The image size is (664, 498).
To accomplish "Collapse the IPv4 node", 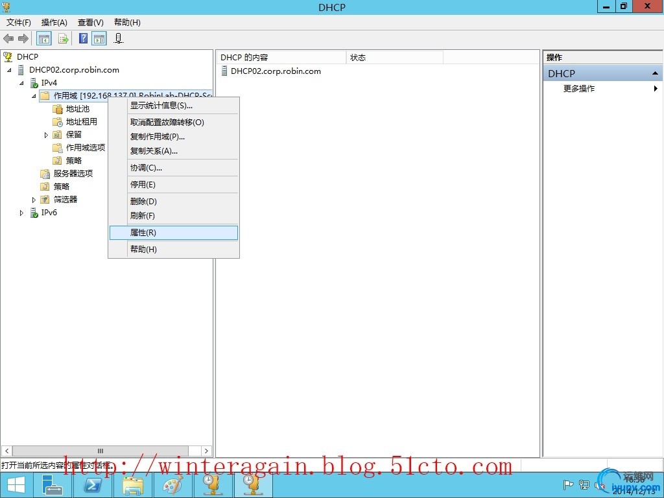I will click(x=21, y=83).
